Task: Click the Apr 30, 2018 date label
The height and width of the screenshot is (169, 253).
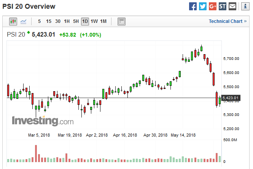Action: (155, 135)
